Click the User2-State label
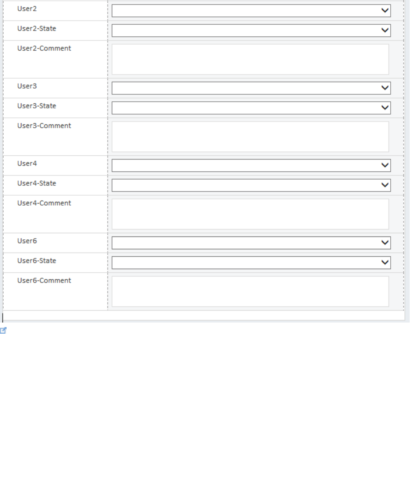The image size is (410, 489). click(x=37, y=28)
